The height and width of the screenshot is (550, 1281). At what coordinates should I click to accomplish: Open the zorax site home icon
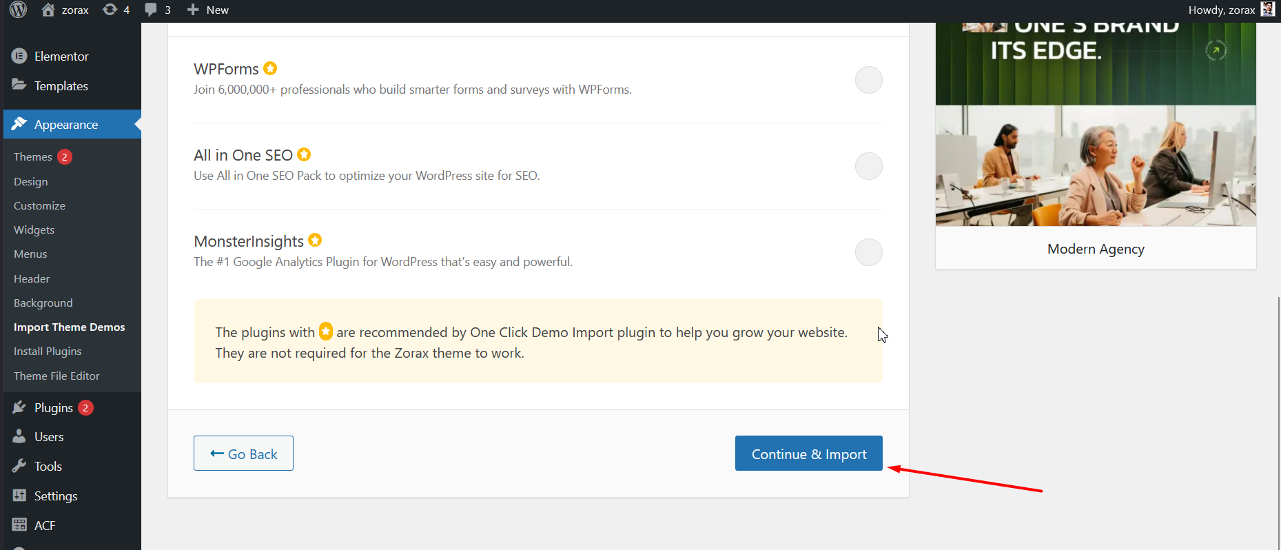[x=48, y=10]
